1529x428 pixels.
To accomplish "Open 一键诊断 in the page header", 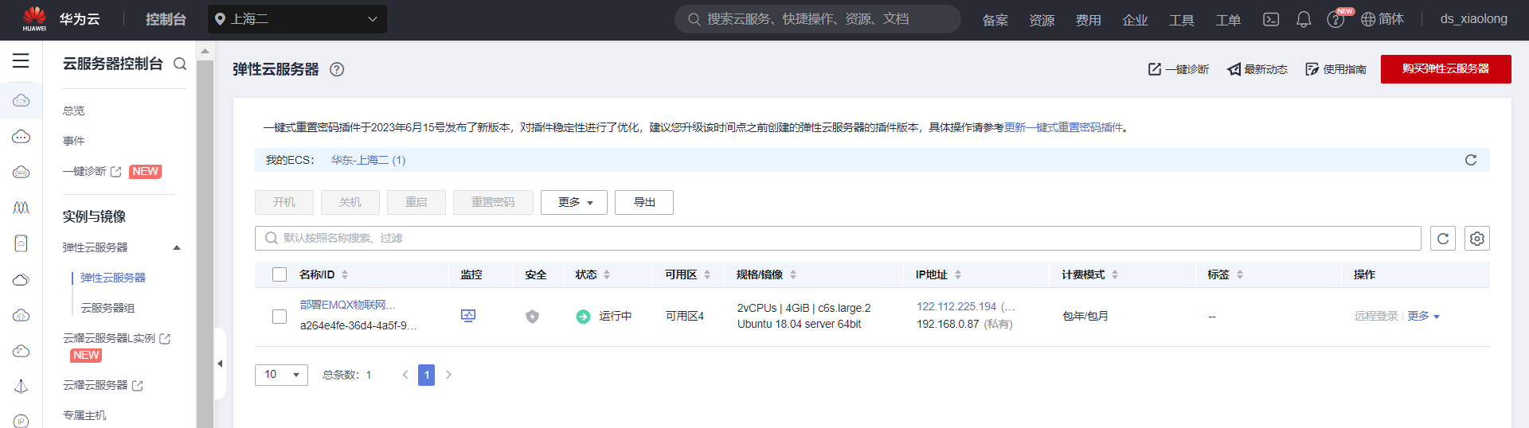I will click(x=1179, y=69).
